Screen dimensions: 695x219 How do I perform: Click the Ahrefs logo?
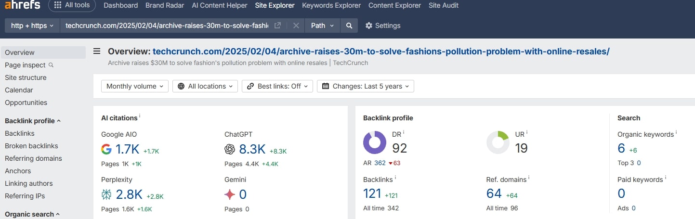(22, 5)
